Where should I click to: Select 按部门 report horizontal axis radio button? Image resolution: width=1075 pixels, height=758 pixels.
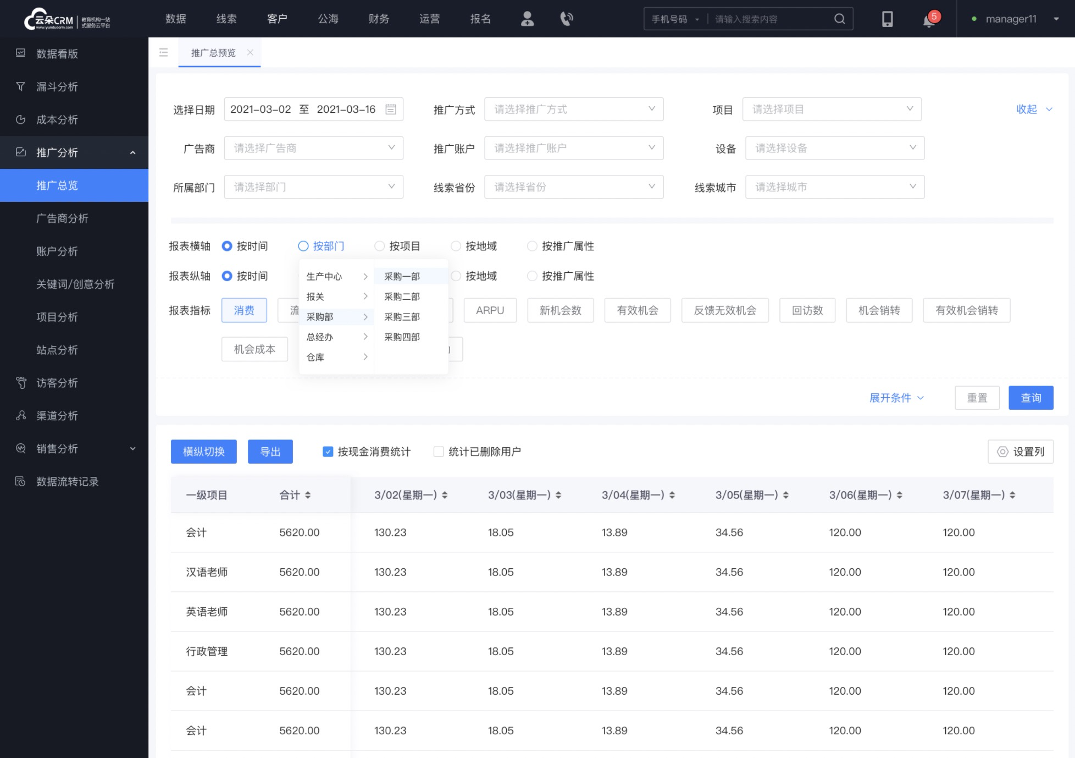click(303, 247)
